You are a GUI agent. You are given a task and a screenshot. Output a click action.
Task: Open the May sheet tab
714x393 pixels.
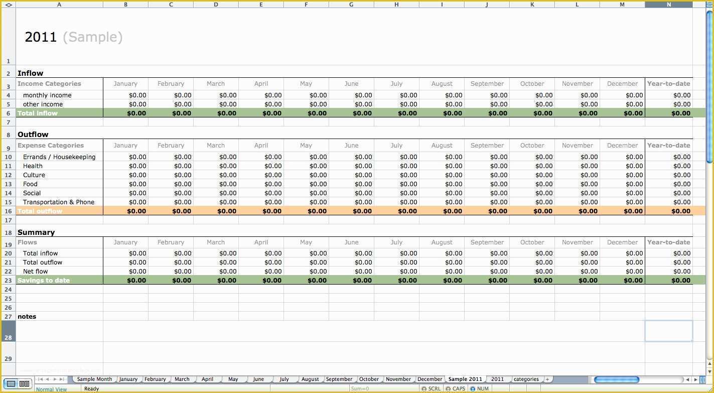[233, 379]
